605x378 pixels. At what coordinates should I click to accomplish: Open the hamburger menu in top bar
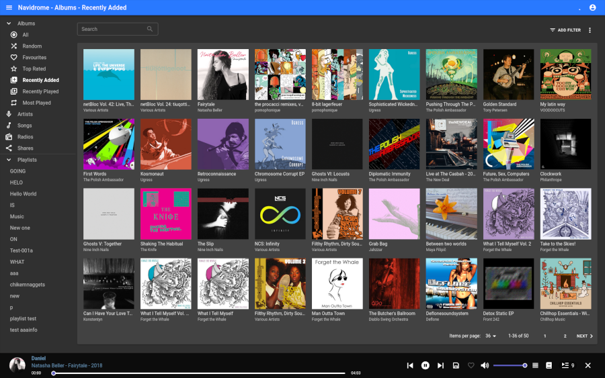pos(9,7)
